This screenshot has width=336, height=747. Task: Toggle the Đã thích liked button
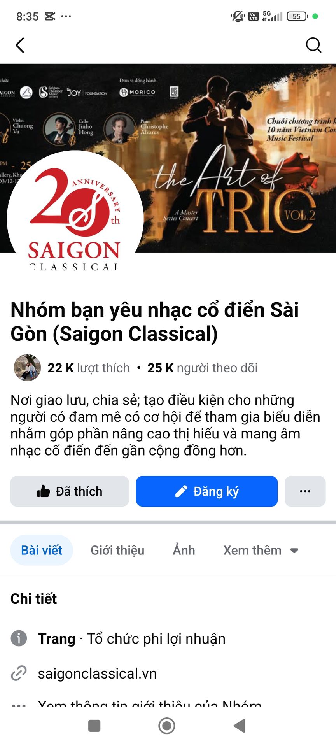coord(70,491)
